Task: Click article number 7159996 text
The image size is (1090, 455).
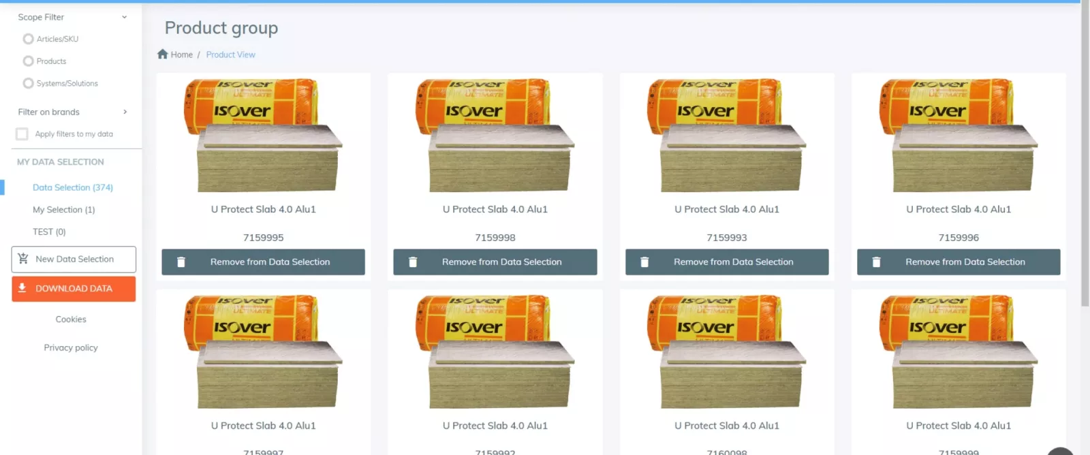Action: [x=959, y=238]
